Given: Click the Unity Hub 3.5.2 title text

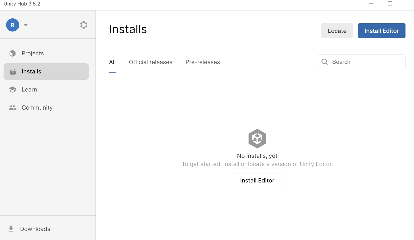Looking at the screenshot, I should click(x=22, y=4).
